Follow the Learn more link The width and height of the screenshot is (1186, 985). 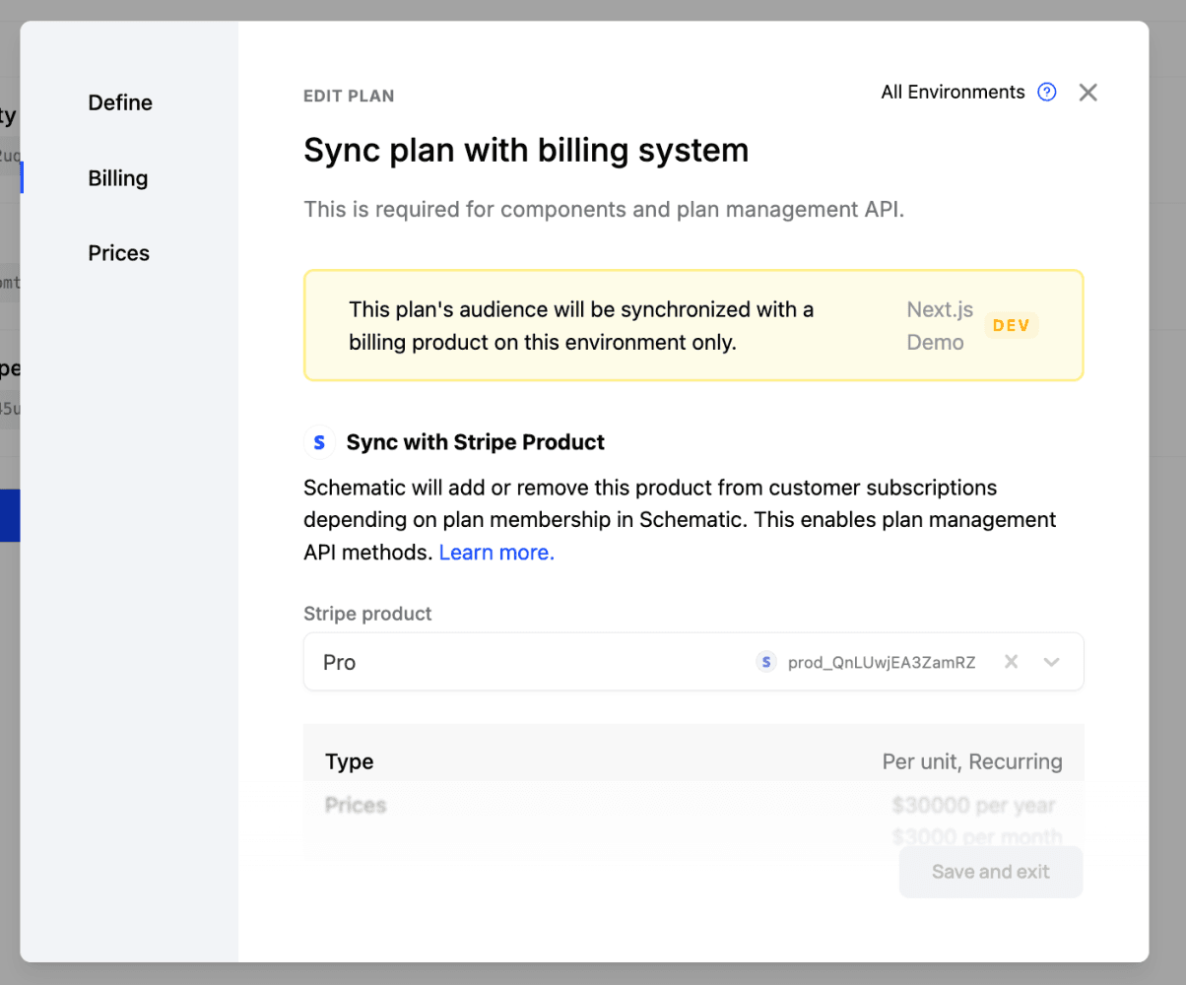click(x=496, y=553)
